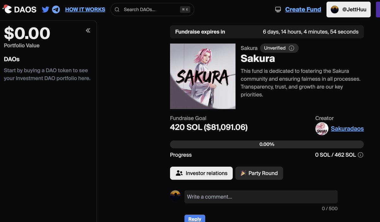Viewport: 380px width, 222px height.
Task: Focus the Search DAOs field
Action: pos(152,10)
